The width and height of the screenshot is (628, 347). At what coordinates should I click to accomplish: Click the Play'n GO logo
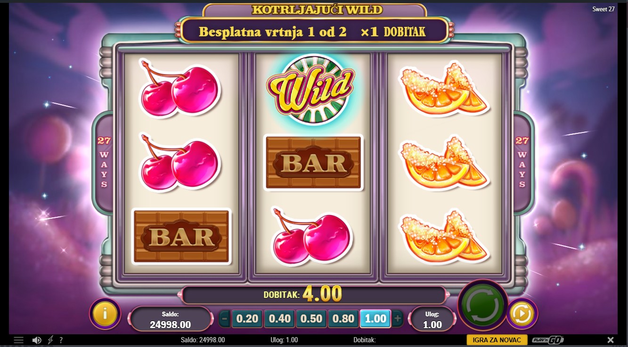[547, 340]
